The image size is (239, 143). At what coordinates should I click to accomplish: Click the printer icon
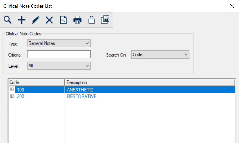pyautogui.click(x=77, y=20)
